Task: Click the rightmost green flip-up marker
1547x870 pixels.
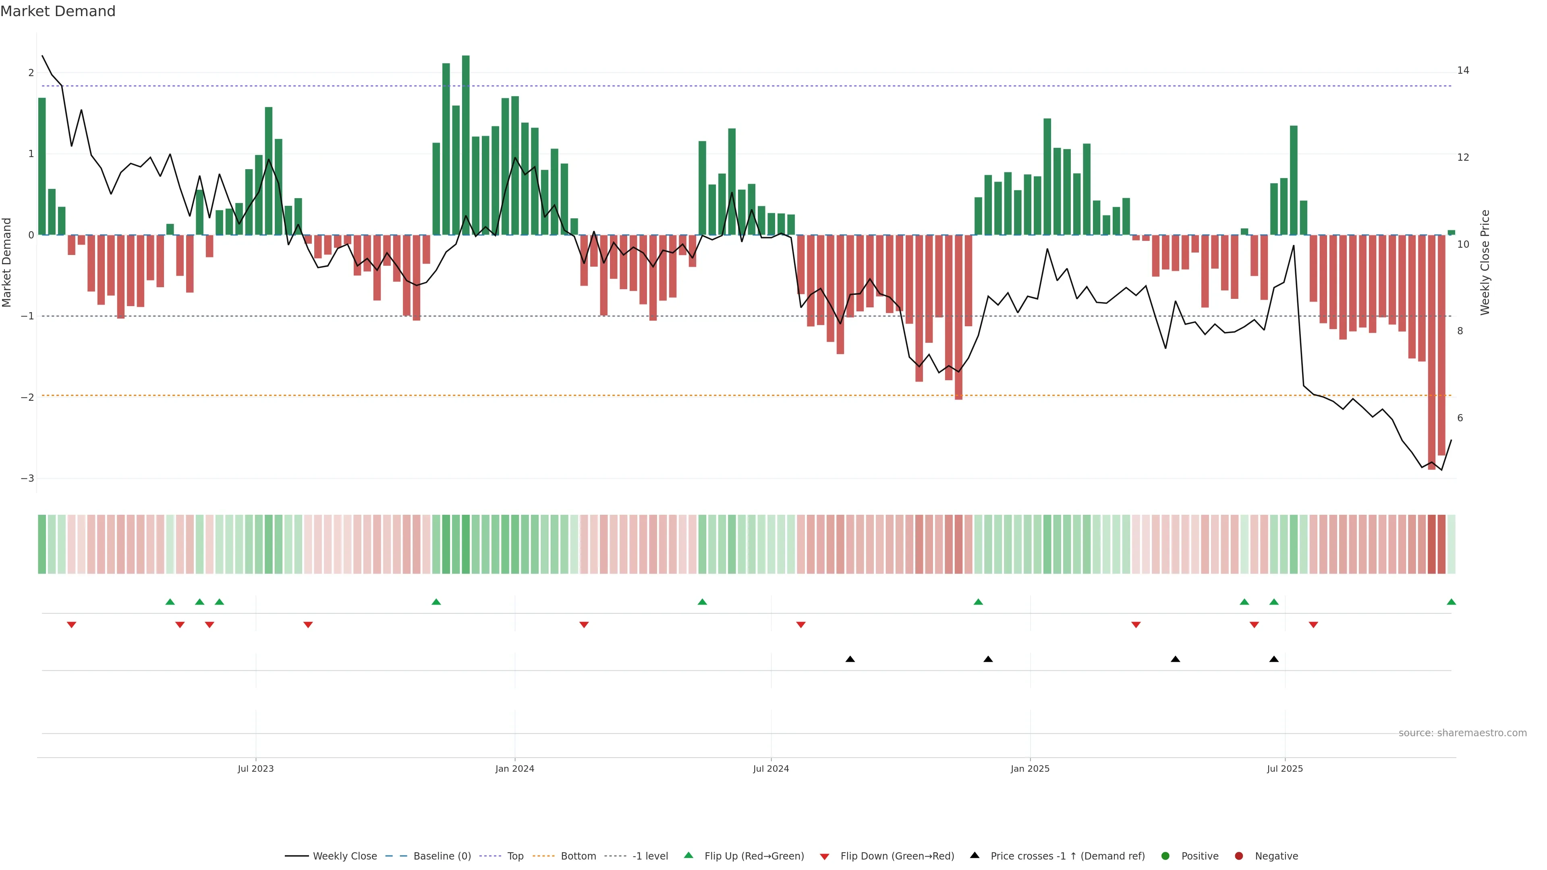Action: click(1451, 602)
